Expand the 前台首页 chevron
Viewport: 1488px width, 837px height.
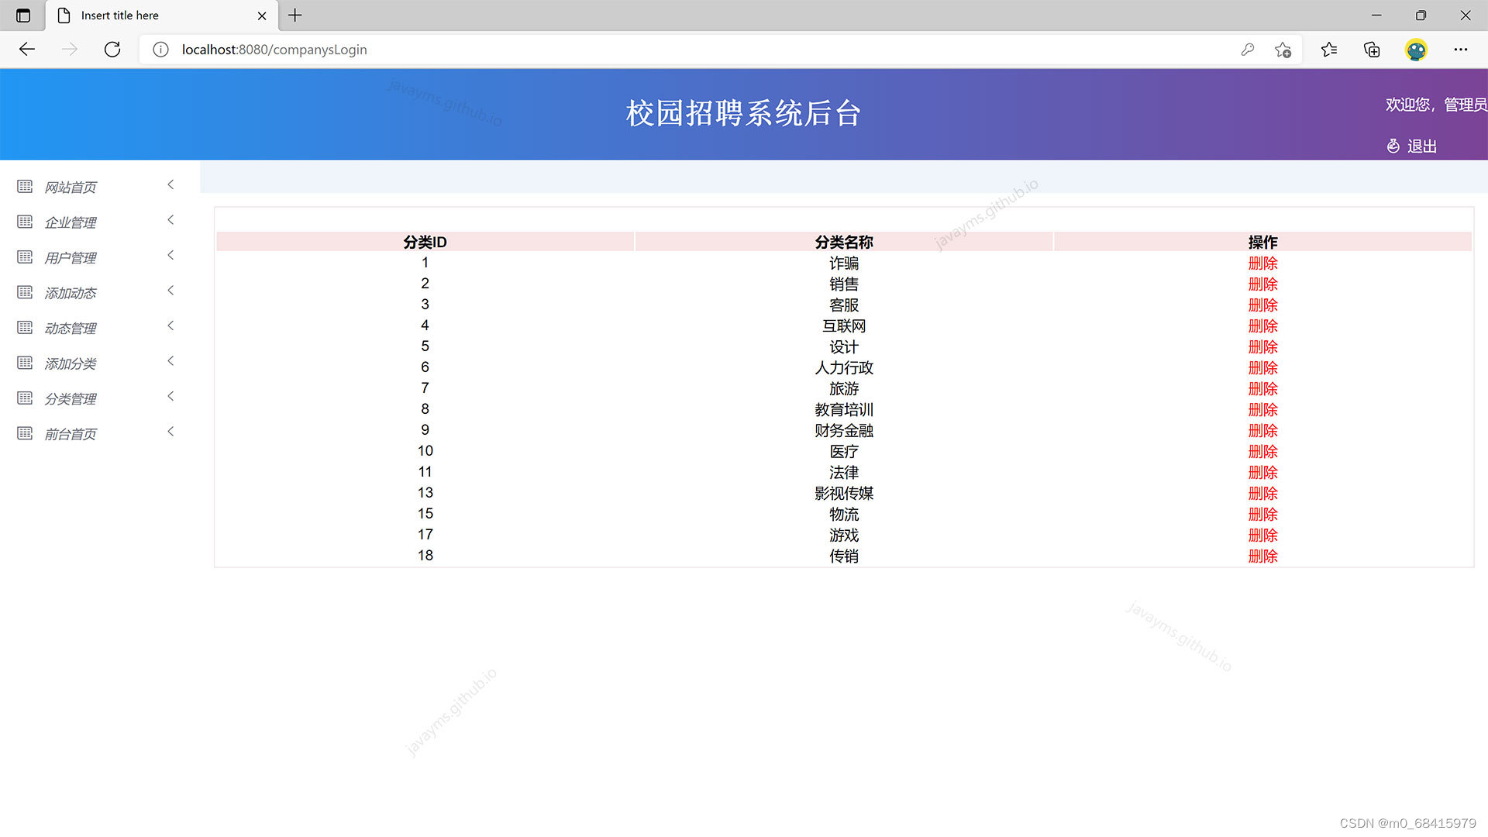click(170, 432)
